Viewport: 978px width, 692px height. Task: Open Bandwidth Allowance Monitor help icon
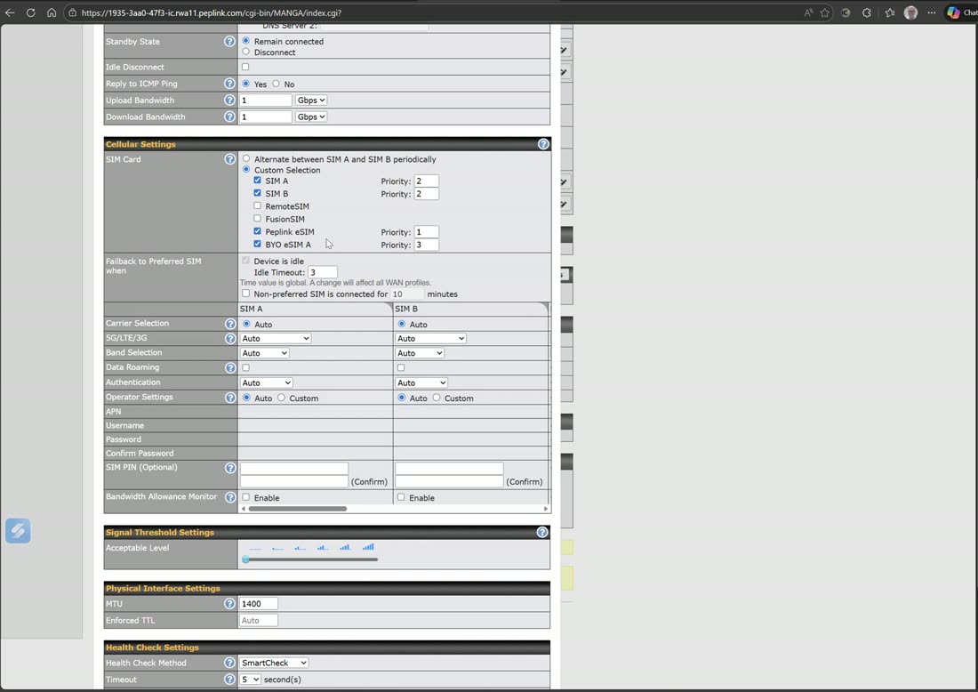(230, 497)
